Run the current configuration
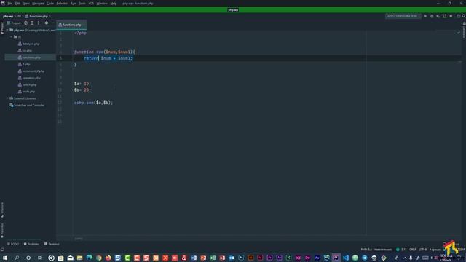The image size is (466, 262). (425, 16)
